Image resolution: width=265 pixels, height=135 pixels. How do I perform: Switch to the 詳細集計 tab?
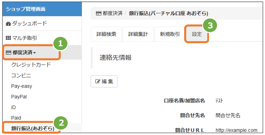click(138, 34)
